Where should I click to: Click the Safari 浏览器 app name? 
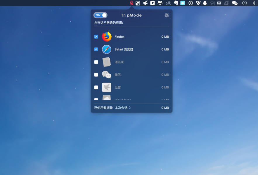tap(124, 49)
